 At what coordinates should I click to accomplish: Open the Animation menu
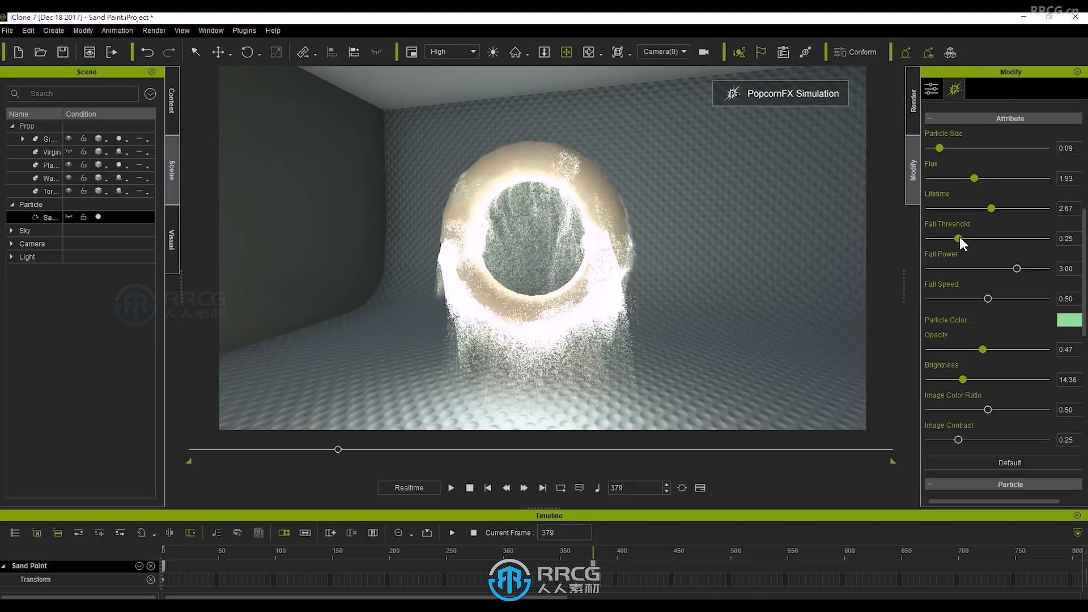point(117,31)
